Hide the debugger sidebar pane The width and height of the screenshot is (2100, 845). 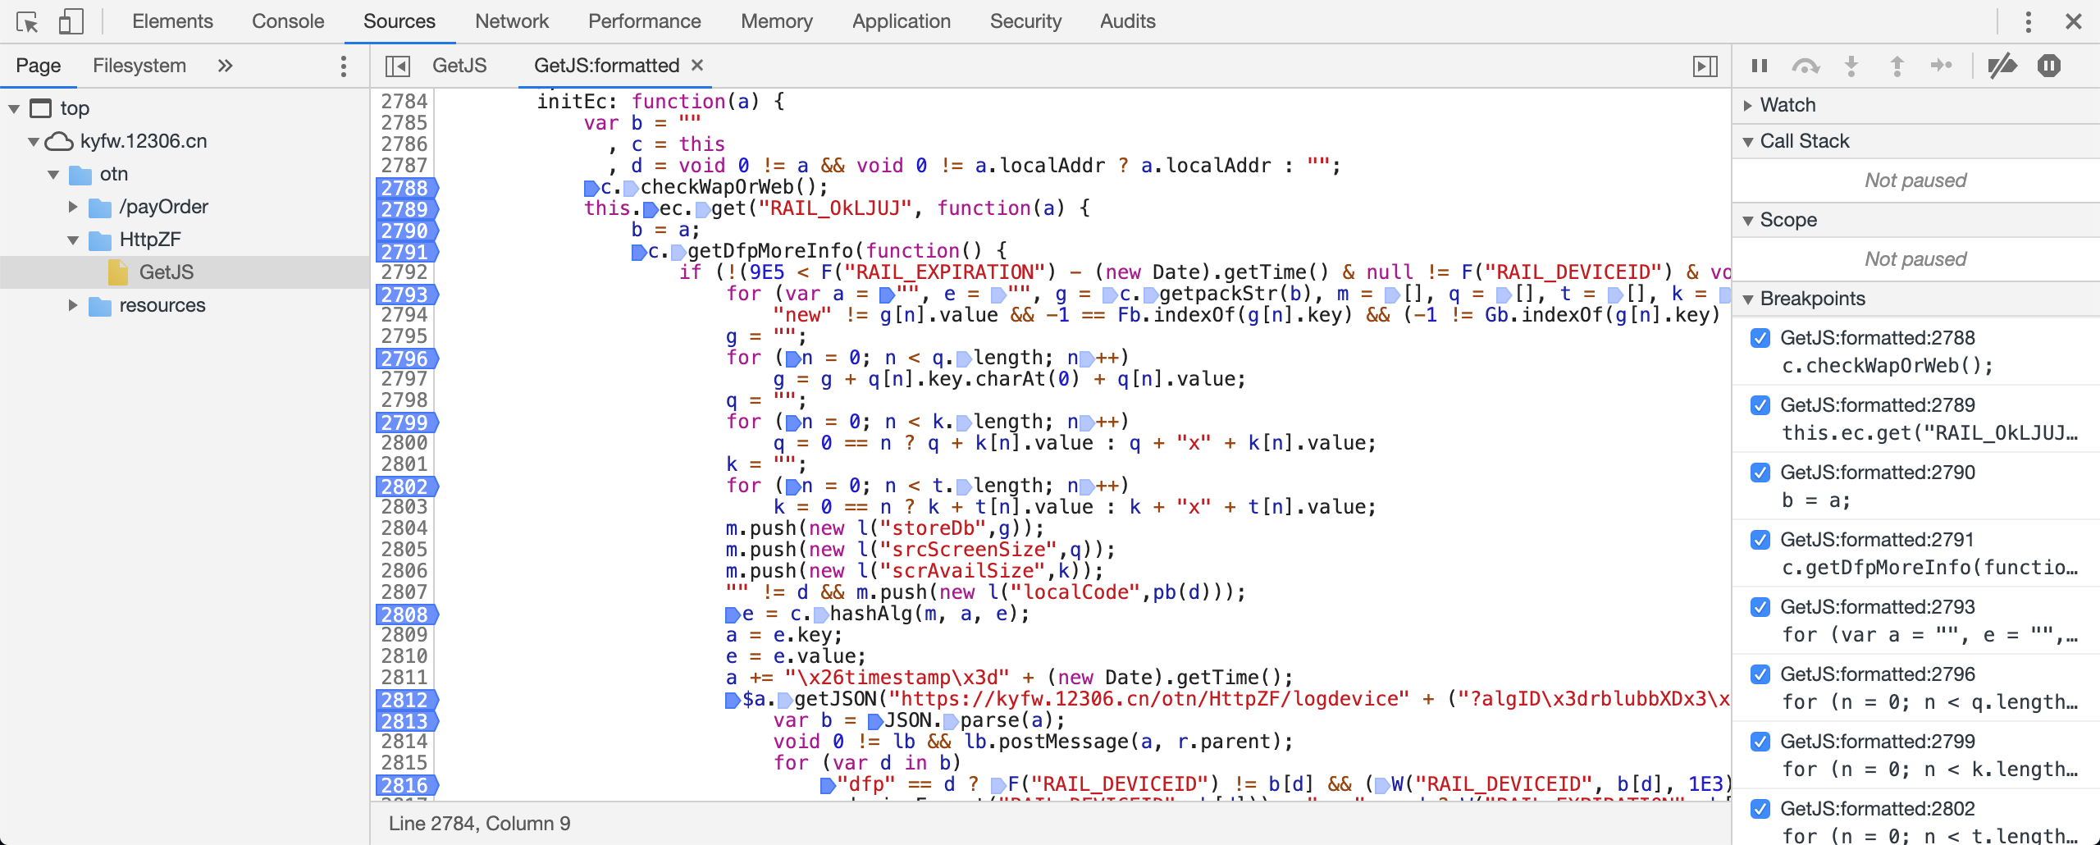pyautogui.click(x=1705, y=66)
